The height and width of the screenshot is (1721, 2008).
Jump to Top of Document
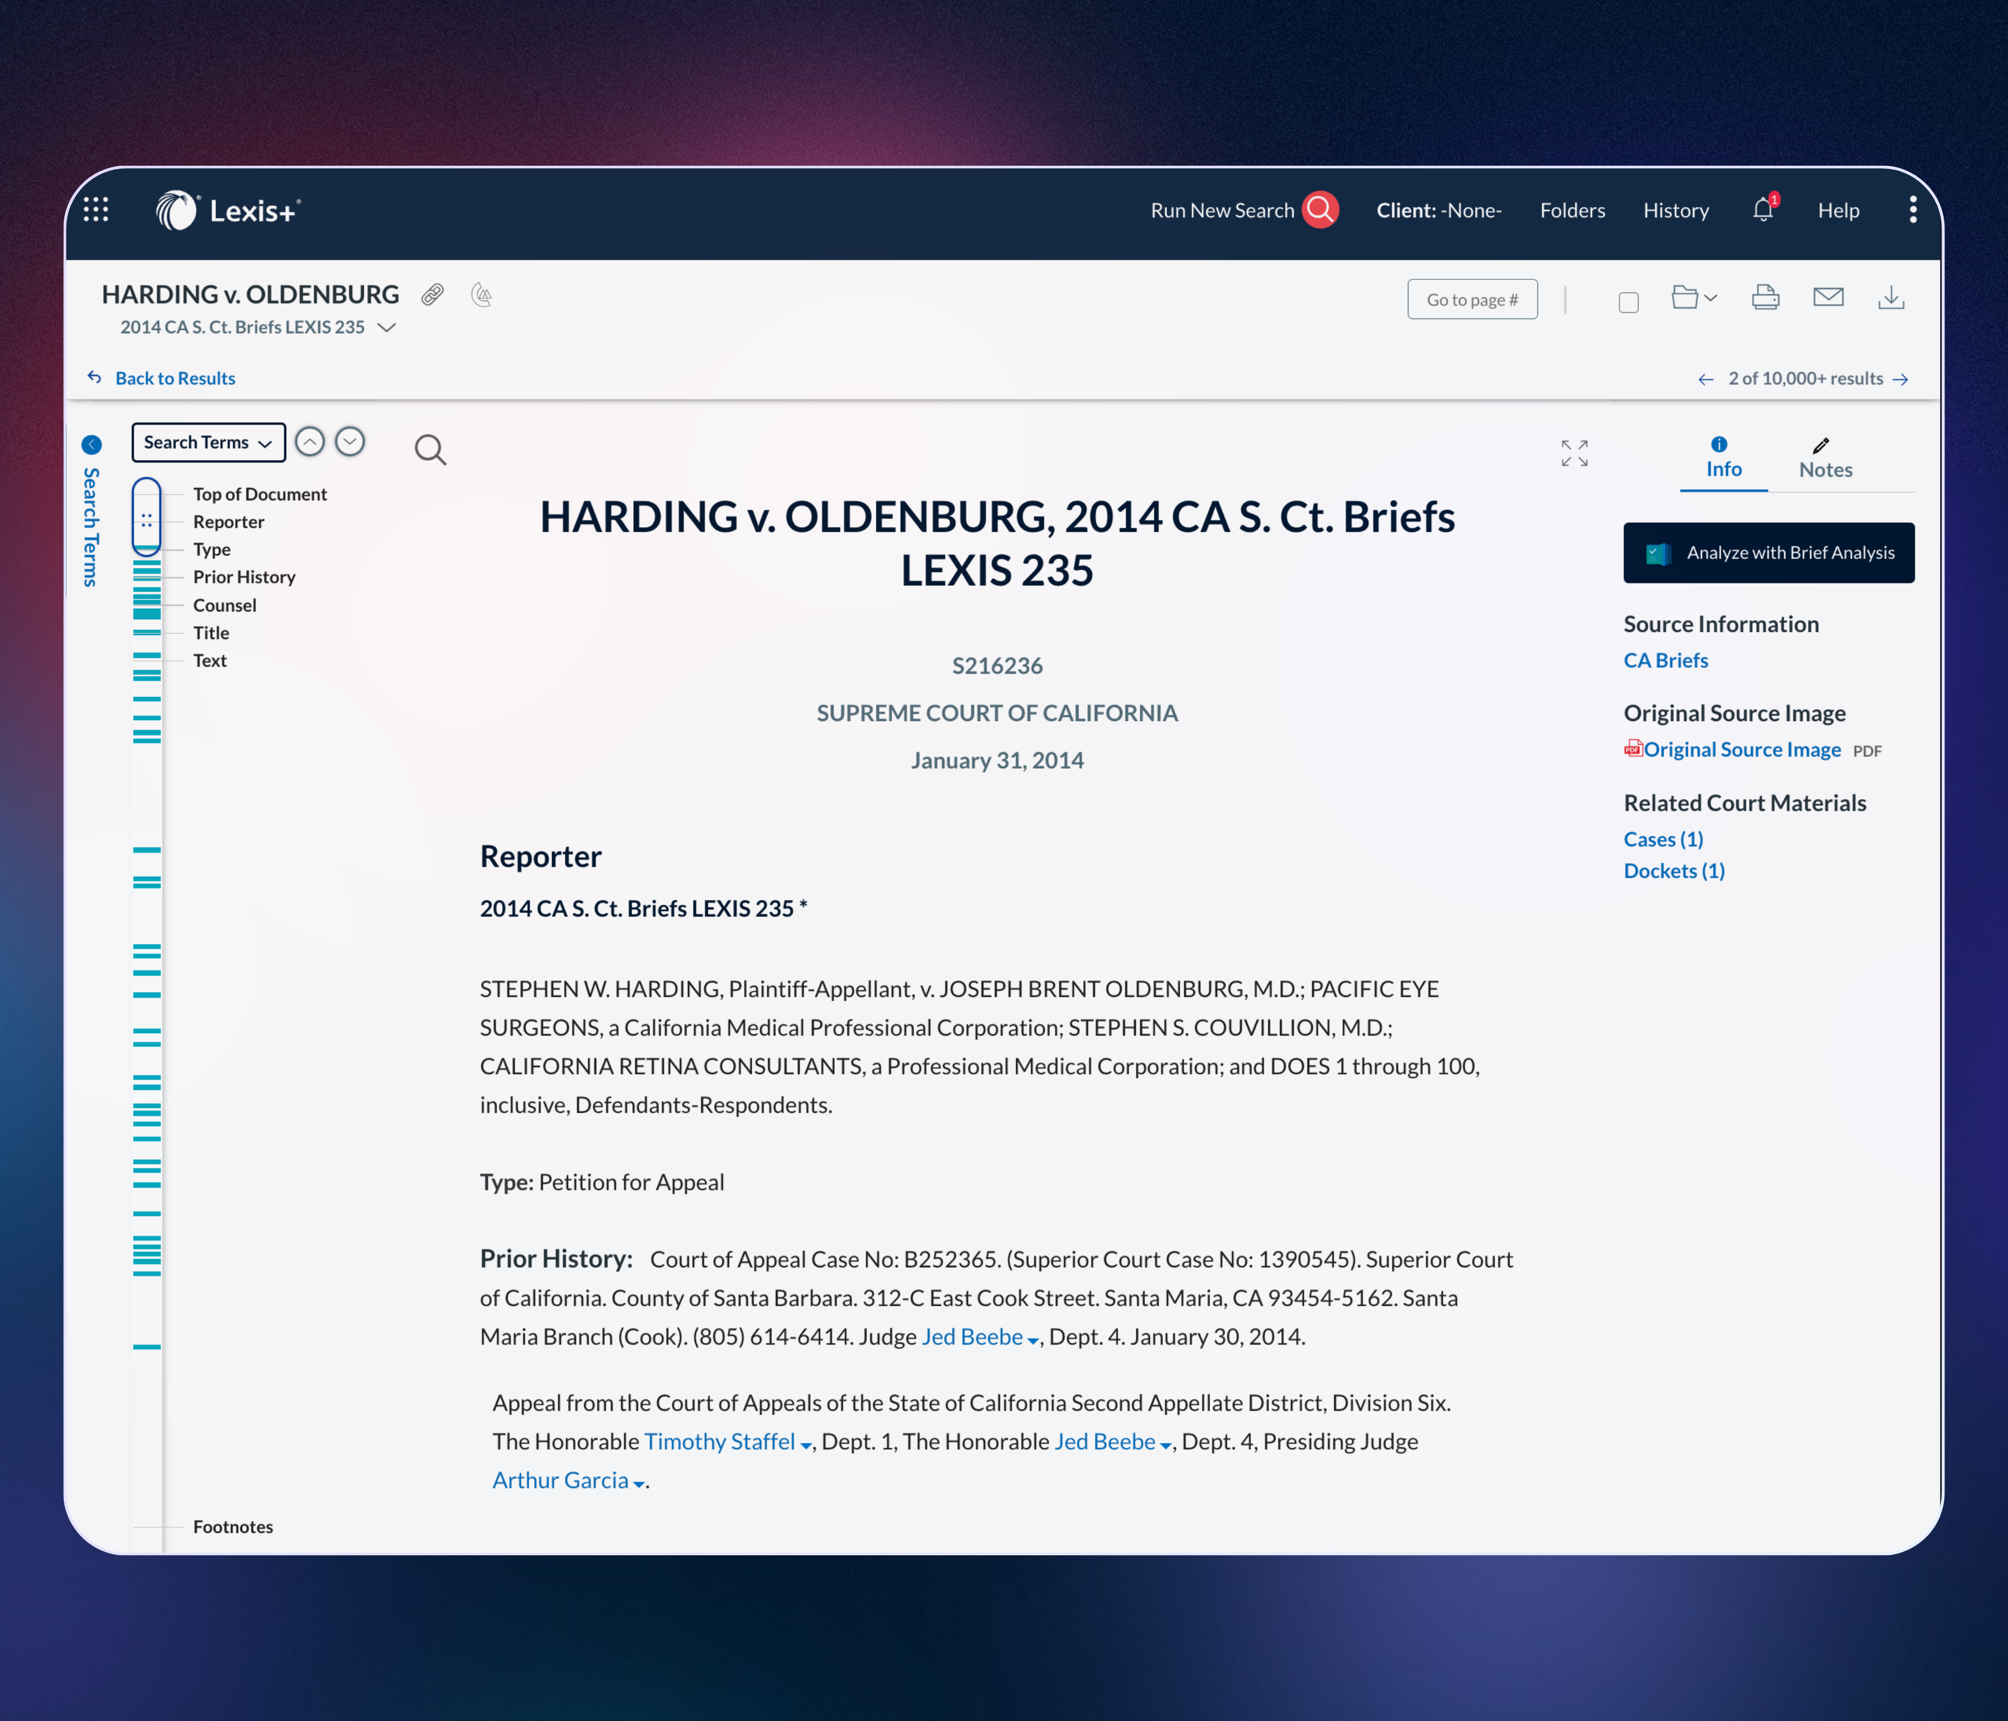pyautogui.click(x=260, y=494)
